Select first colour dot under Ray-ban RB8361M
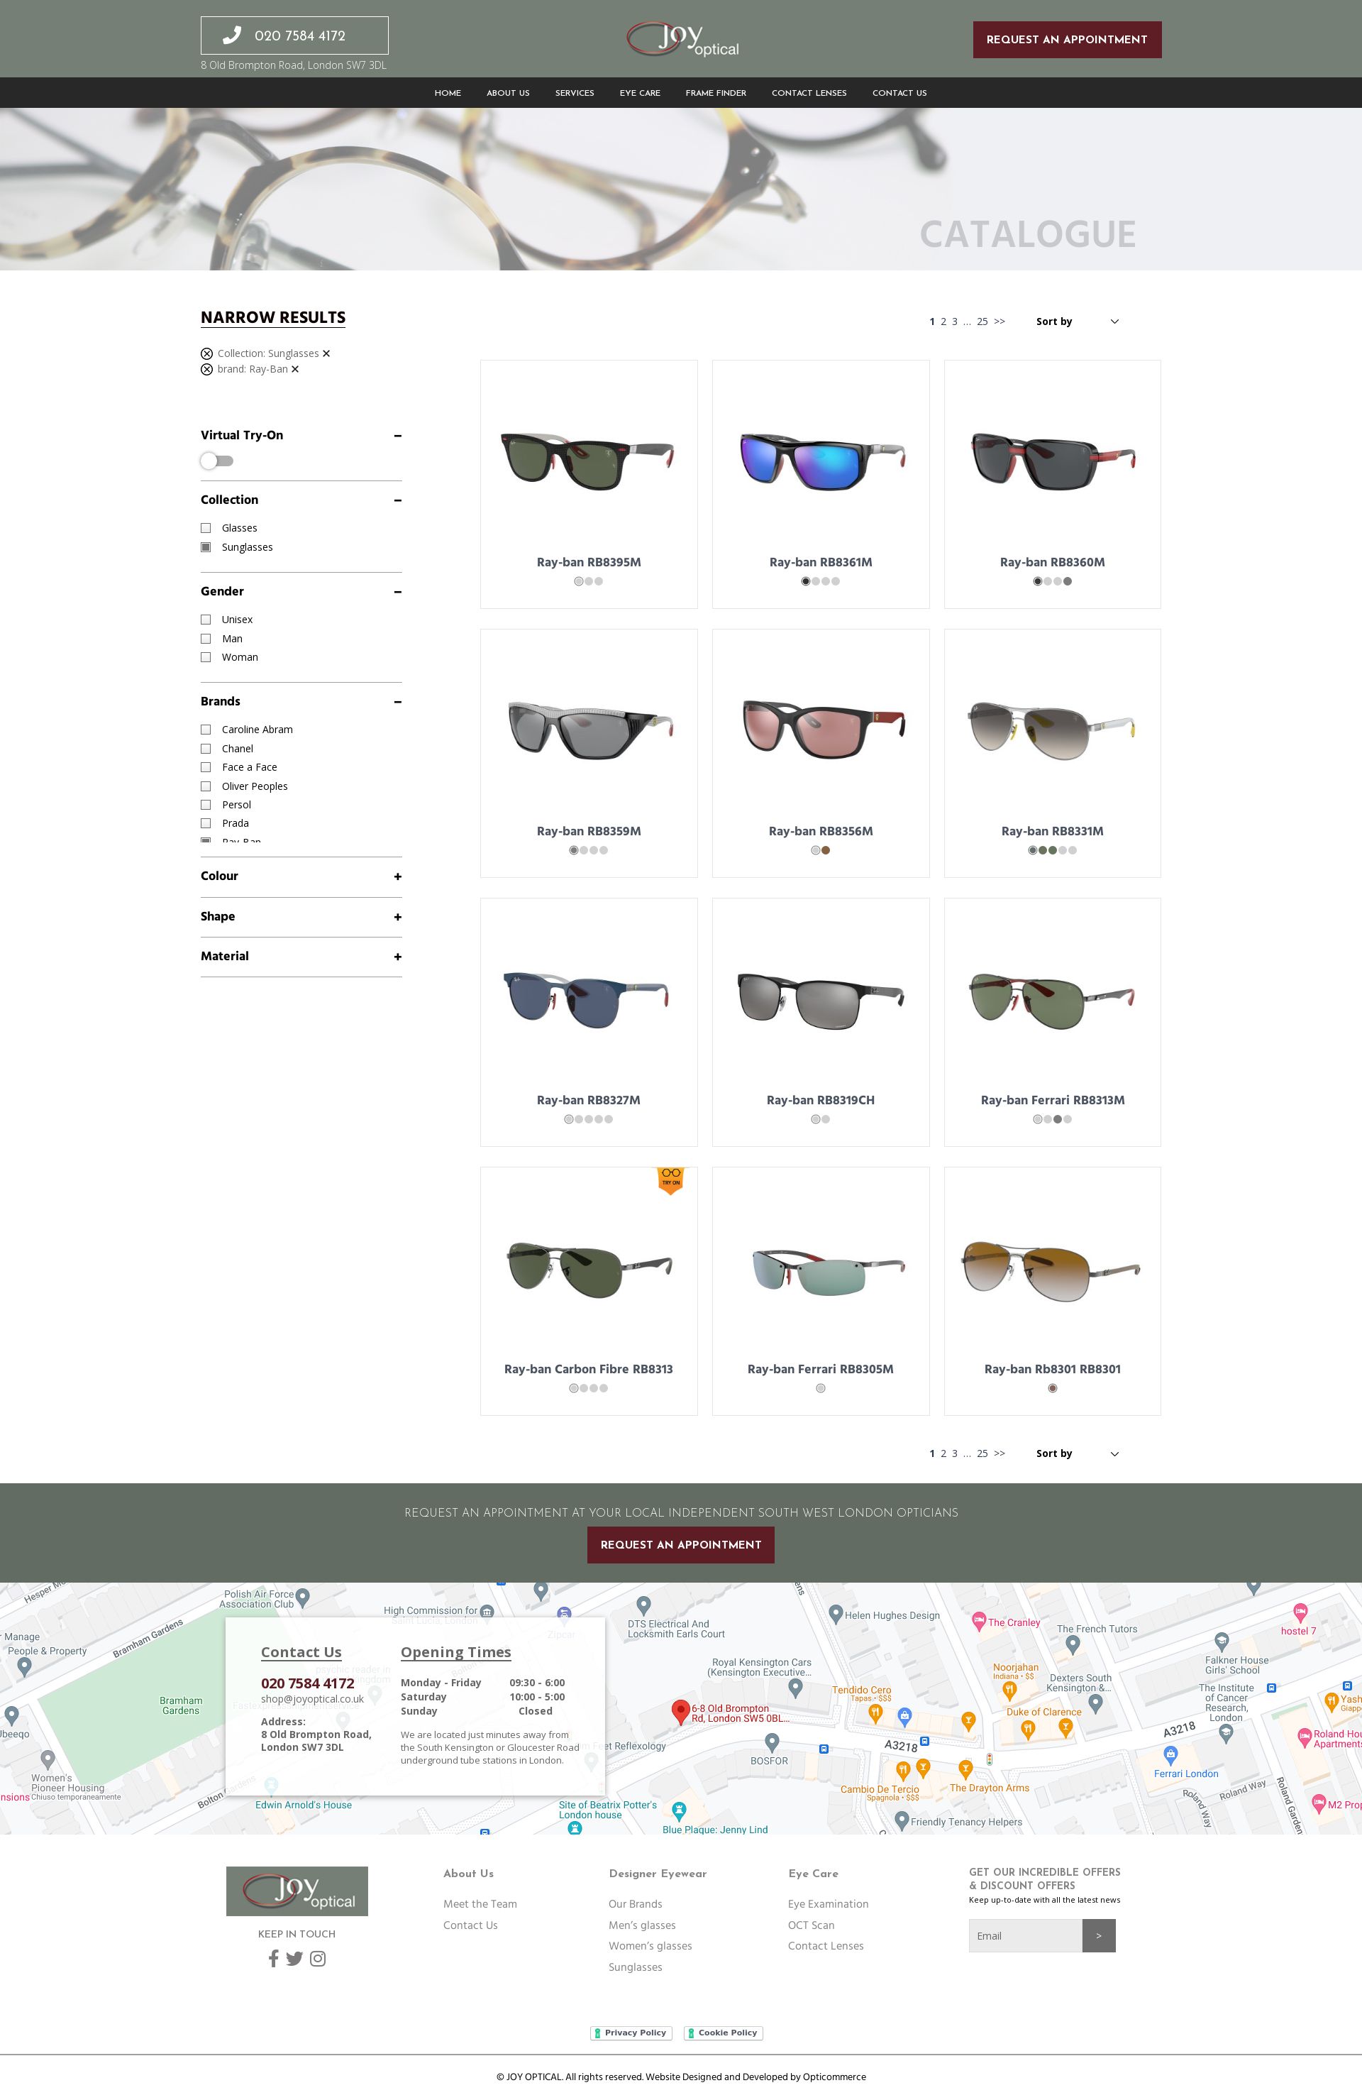1362x2100 pixels. coord(805,581)
